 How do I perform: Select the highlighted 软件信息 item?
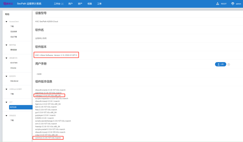[x=21, y=107]
